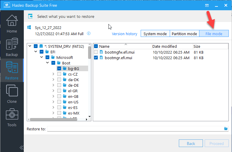
Task: Collapse sidebar with double chevron icon
Action: [x=21, y=147]
